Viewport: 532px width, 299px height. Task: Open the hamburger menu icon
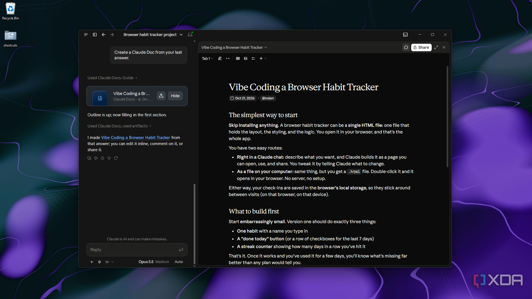86,35
